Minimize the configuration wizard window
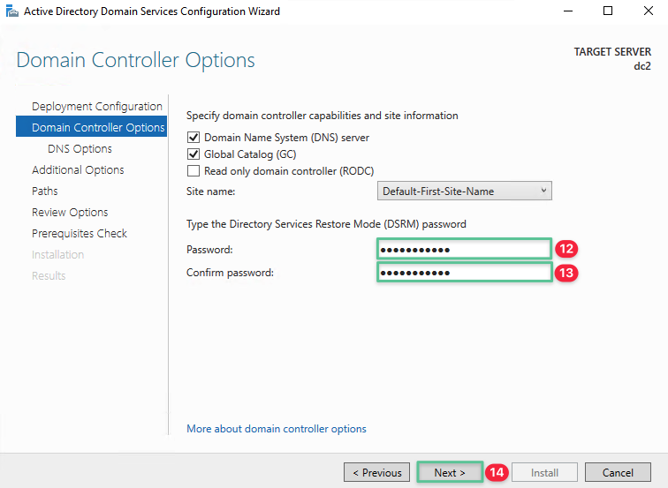The image size is (668, 488). pyautogui.click(x=566, y=11)
